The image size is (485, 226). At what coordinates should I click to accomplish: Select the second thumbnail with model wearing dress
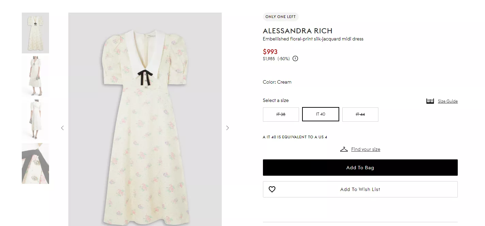click(x=35, y=76)
